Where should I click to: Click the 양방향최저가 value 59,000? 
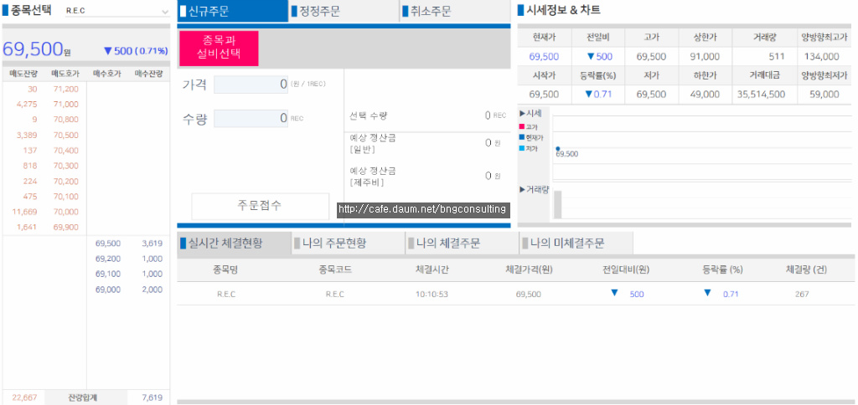point(824,94)
